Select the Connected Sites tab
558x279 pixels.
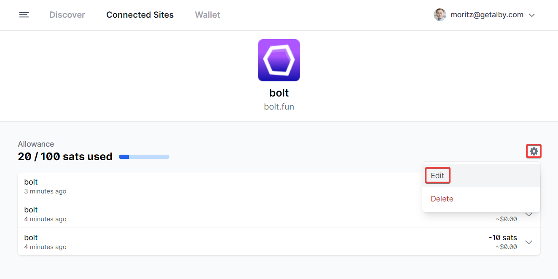coord(140,15)
